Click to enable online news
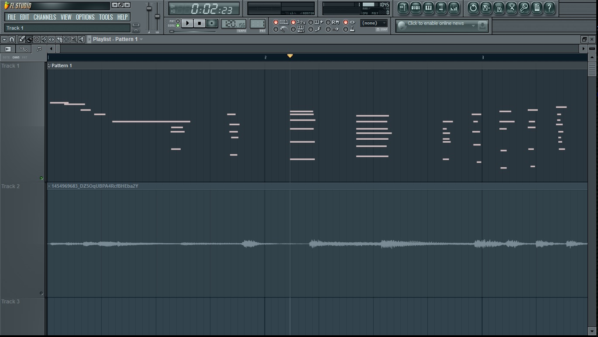This screenshot has height=337, width=598. click(436, 23)
